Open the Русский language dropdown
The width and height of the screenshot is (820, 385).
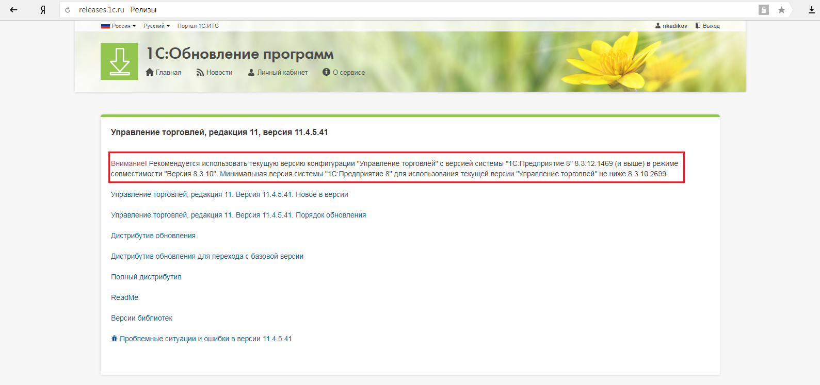[x=156, y=26]
